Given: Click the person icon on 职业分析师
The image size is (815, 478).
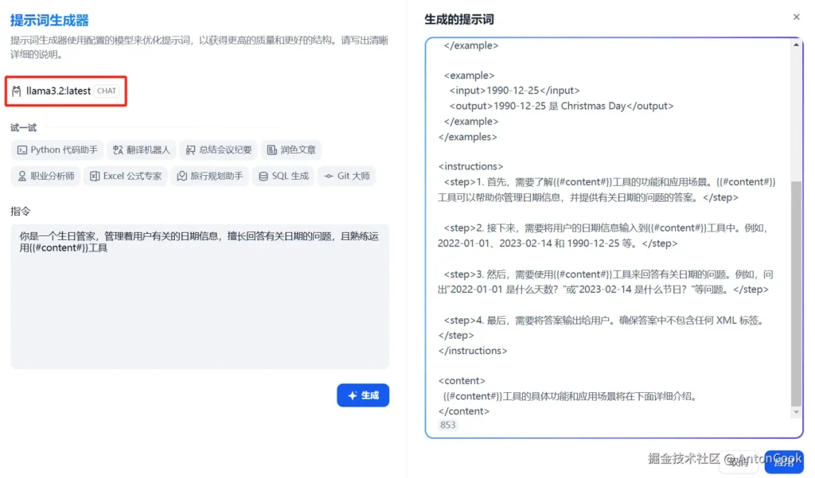Looking at the screenshot, I should 22,176.
